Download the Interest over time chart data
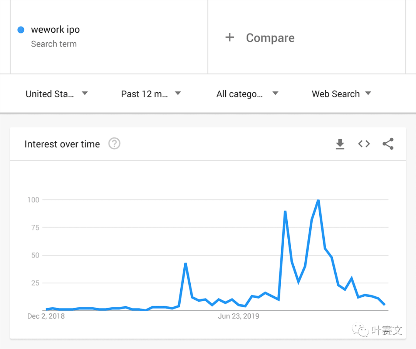 click(340, 144)
